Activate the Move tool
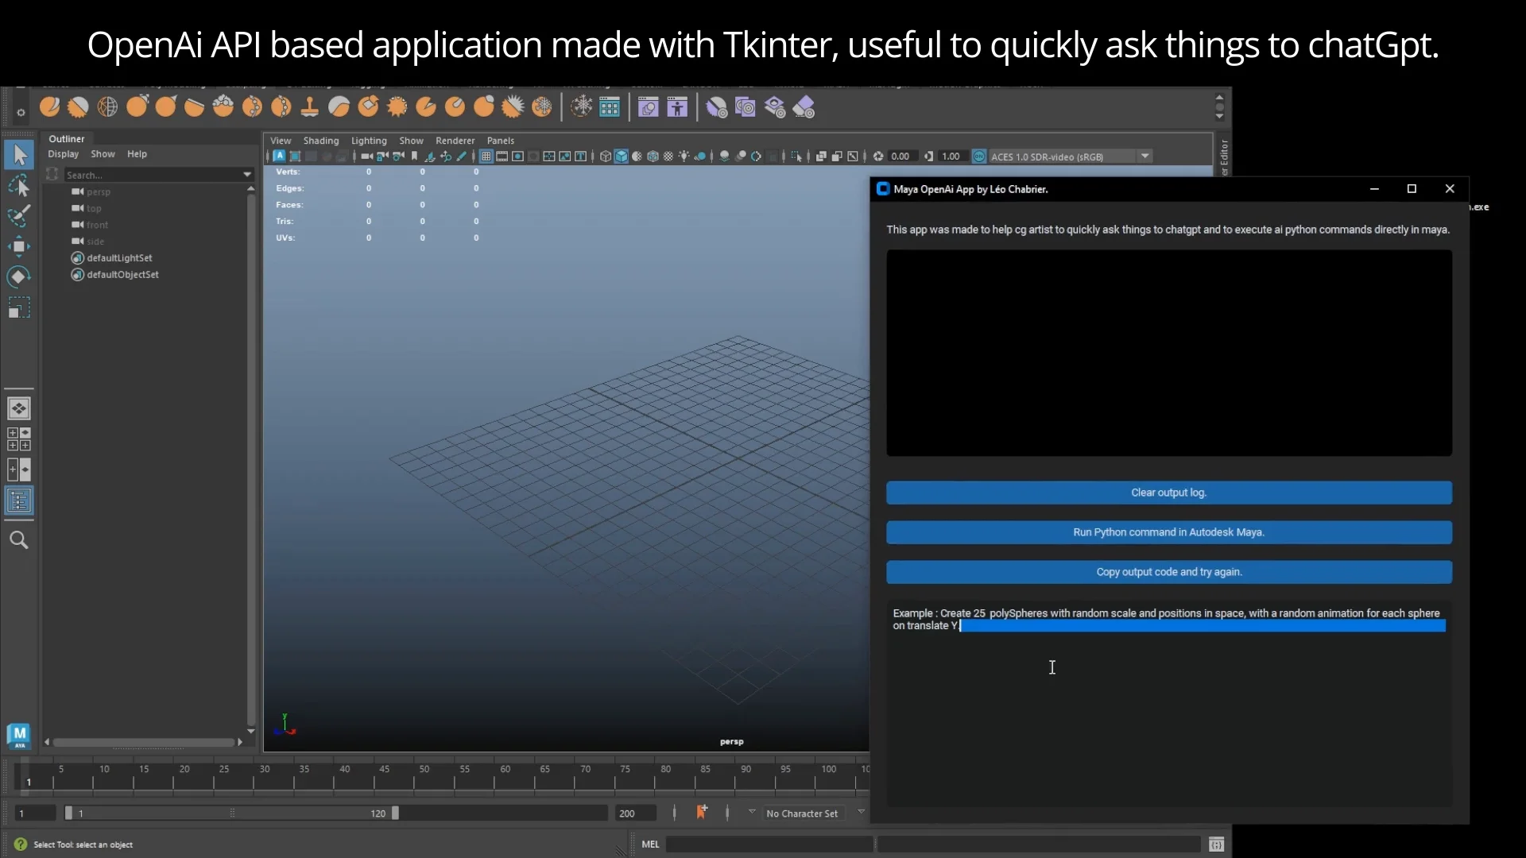Screen dimensions: 1526x858 coord(19,246)
